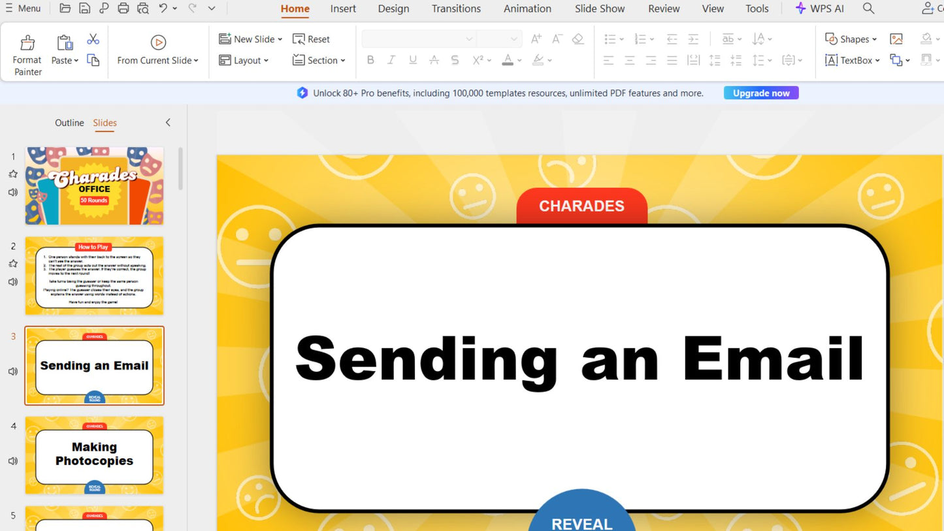This screenshot has height=531, width=944.
Task: Click the Clear Formatting eraser icon
Action: [578, 39]
